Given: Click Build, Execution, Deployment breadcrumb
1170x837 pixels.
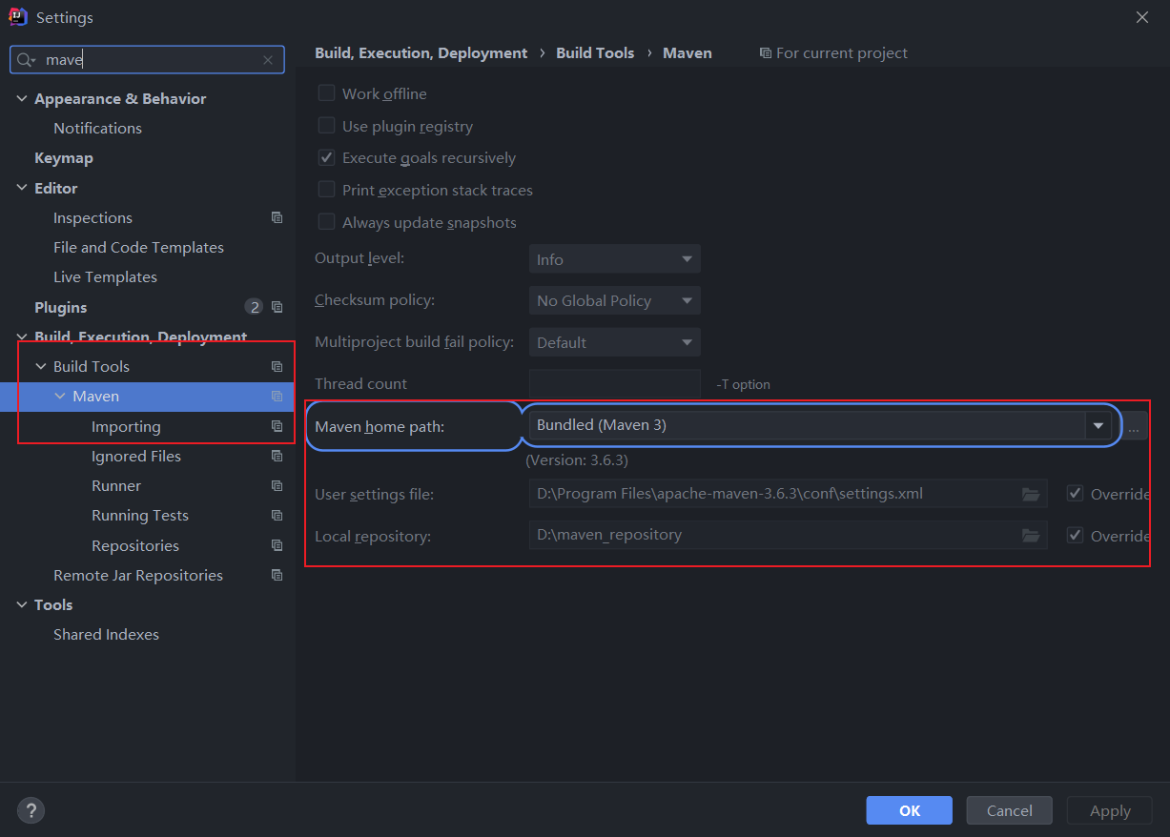Looking at the screenshot, I should [x=421, y=53].
